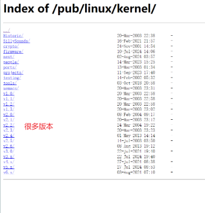The height and width of the screenshot is (213, 205).
Task: Open the v2.0/ kernel directory
Action: tap(9, 114)
